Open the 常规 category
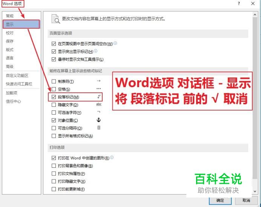 [x=10, y=16]
